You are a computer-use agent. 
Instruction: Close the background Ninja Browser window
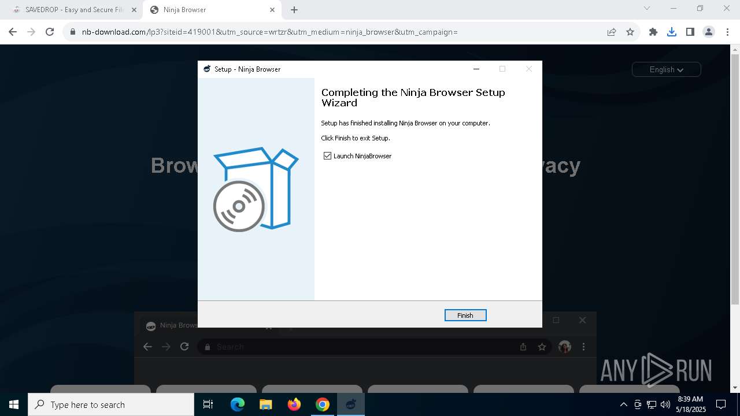tap(582, 320)
